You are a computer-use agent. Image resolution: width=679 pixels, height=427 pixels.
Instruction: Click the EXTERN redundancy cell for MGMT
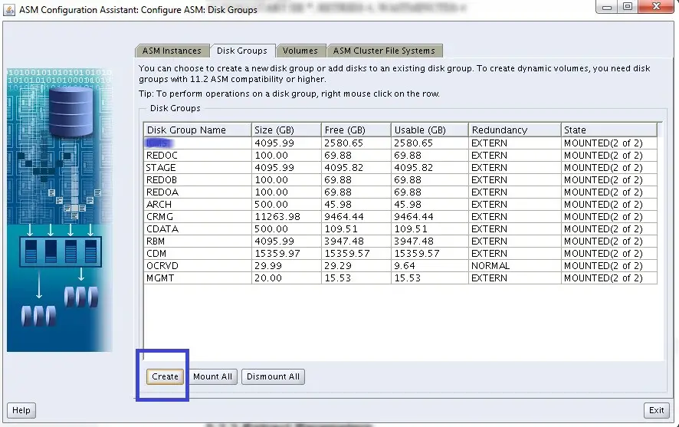pyautogui.click(x=514, y=278)
